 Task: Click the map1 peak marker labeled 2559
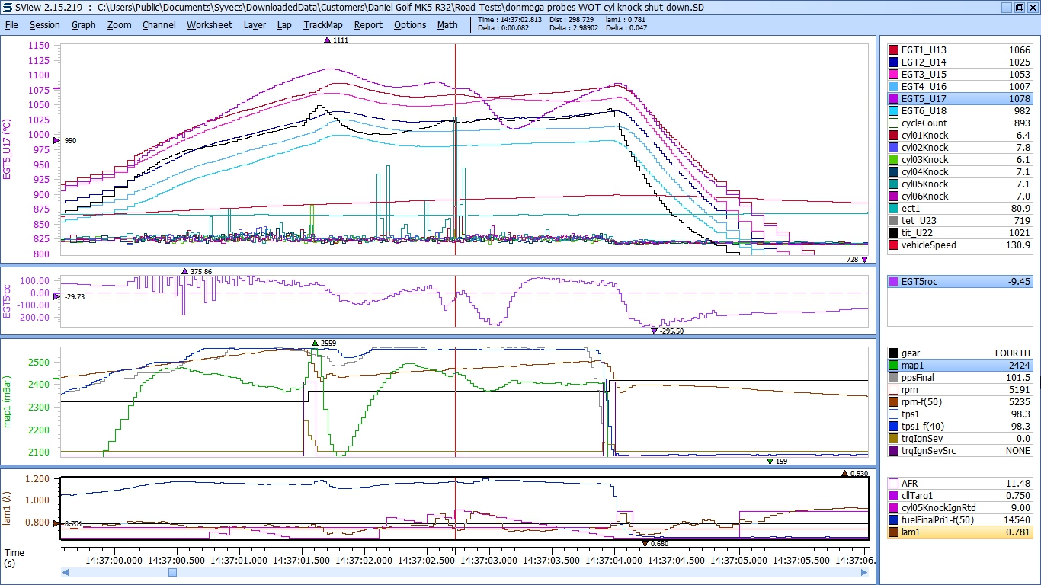[315, 344]
